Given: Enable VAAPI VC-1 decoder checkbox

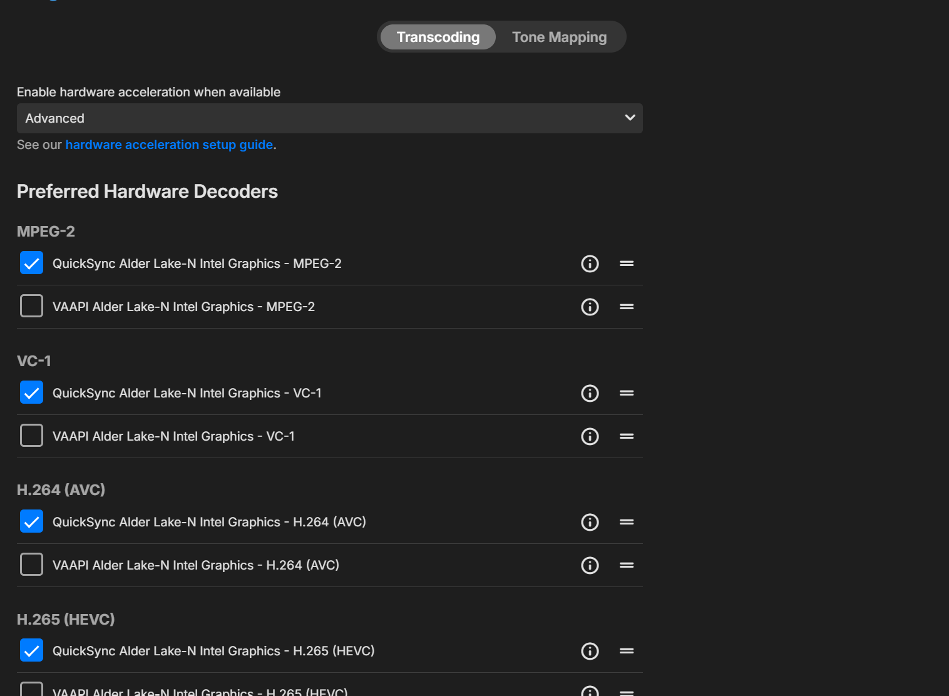Looking at the screenshot, I should pos(32,436).
